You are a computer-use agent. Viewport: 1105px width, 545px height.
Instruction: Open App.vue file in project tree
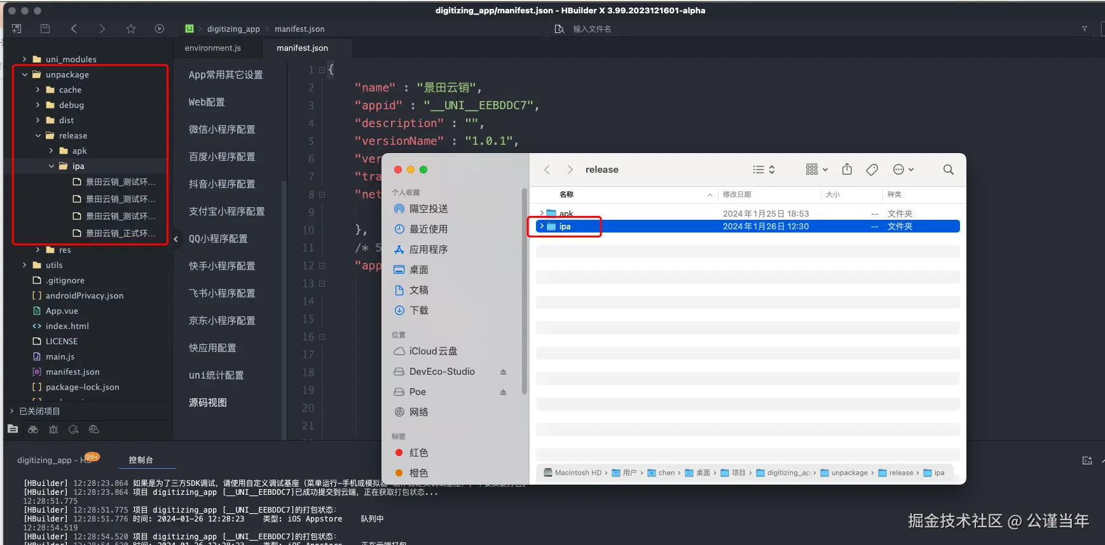[x=62, y=311]
